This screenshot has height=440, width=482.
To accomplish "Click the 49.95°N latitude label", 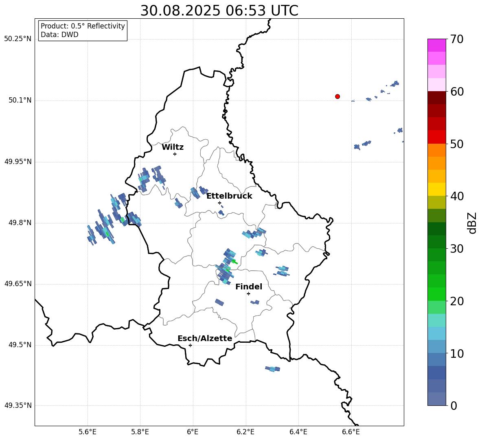I will coord(18,162).
